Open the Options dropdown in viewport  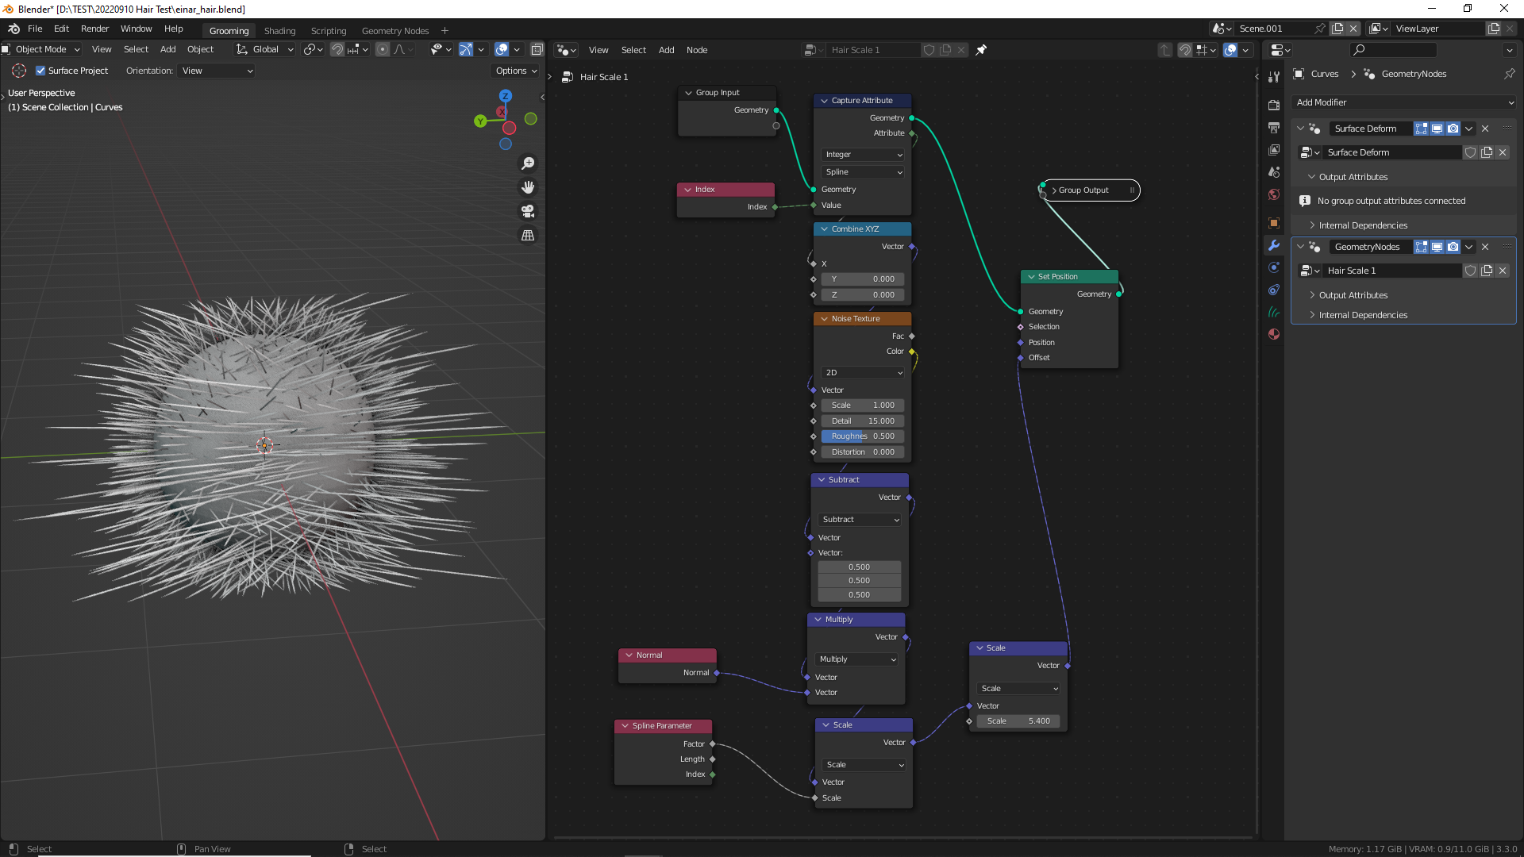pos(516,71)
